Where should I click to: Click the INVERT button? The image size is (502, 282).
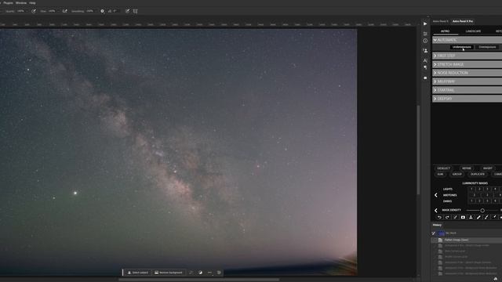(488, 168)
